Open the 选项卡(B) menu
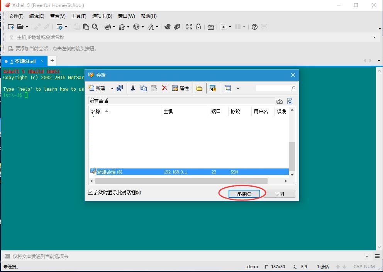 pos(102,16)
